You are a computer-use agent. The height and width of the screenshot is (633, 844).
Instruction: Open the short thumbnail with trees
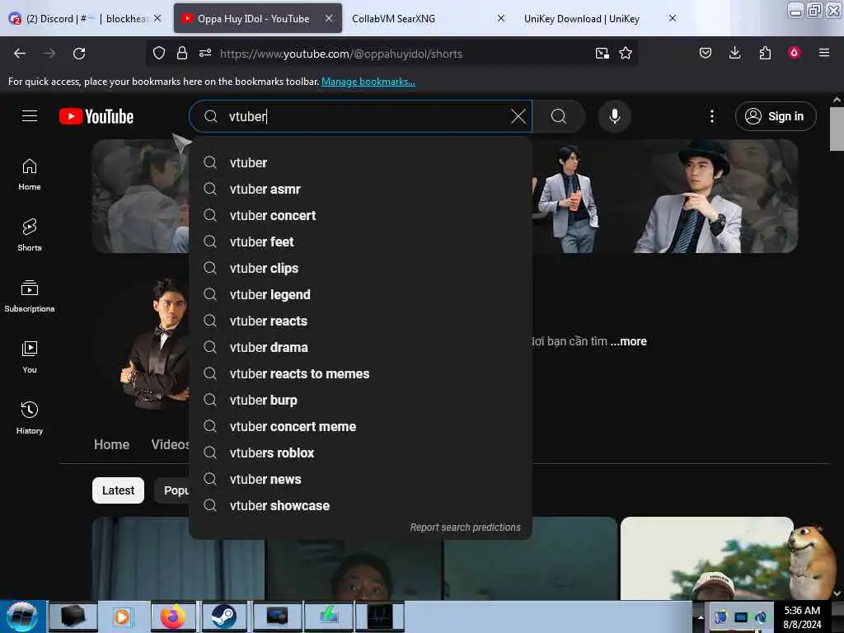[x=706, y=558]
